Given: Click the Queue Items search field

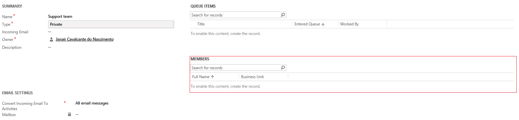Looking at the screenshot, I should (x=235, y=15).
